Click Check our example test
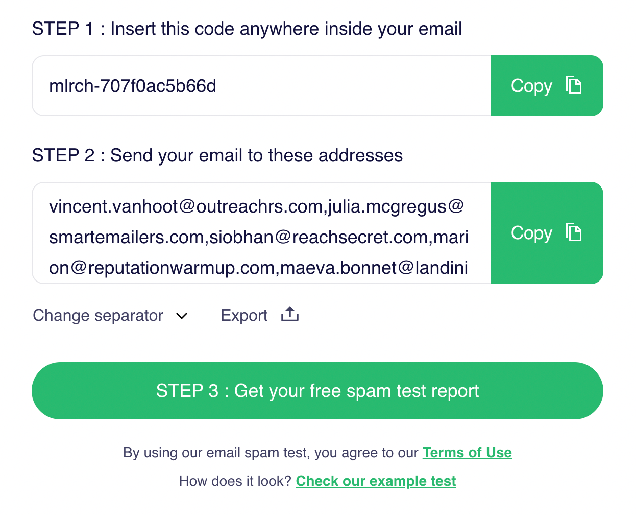The height and width of the screenshot is (515, 636). [x=376, y=481]
